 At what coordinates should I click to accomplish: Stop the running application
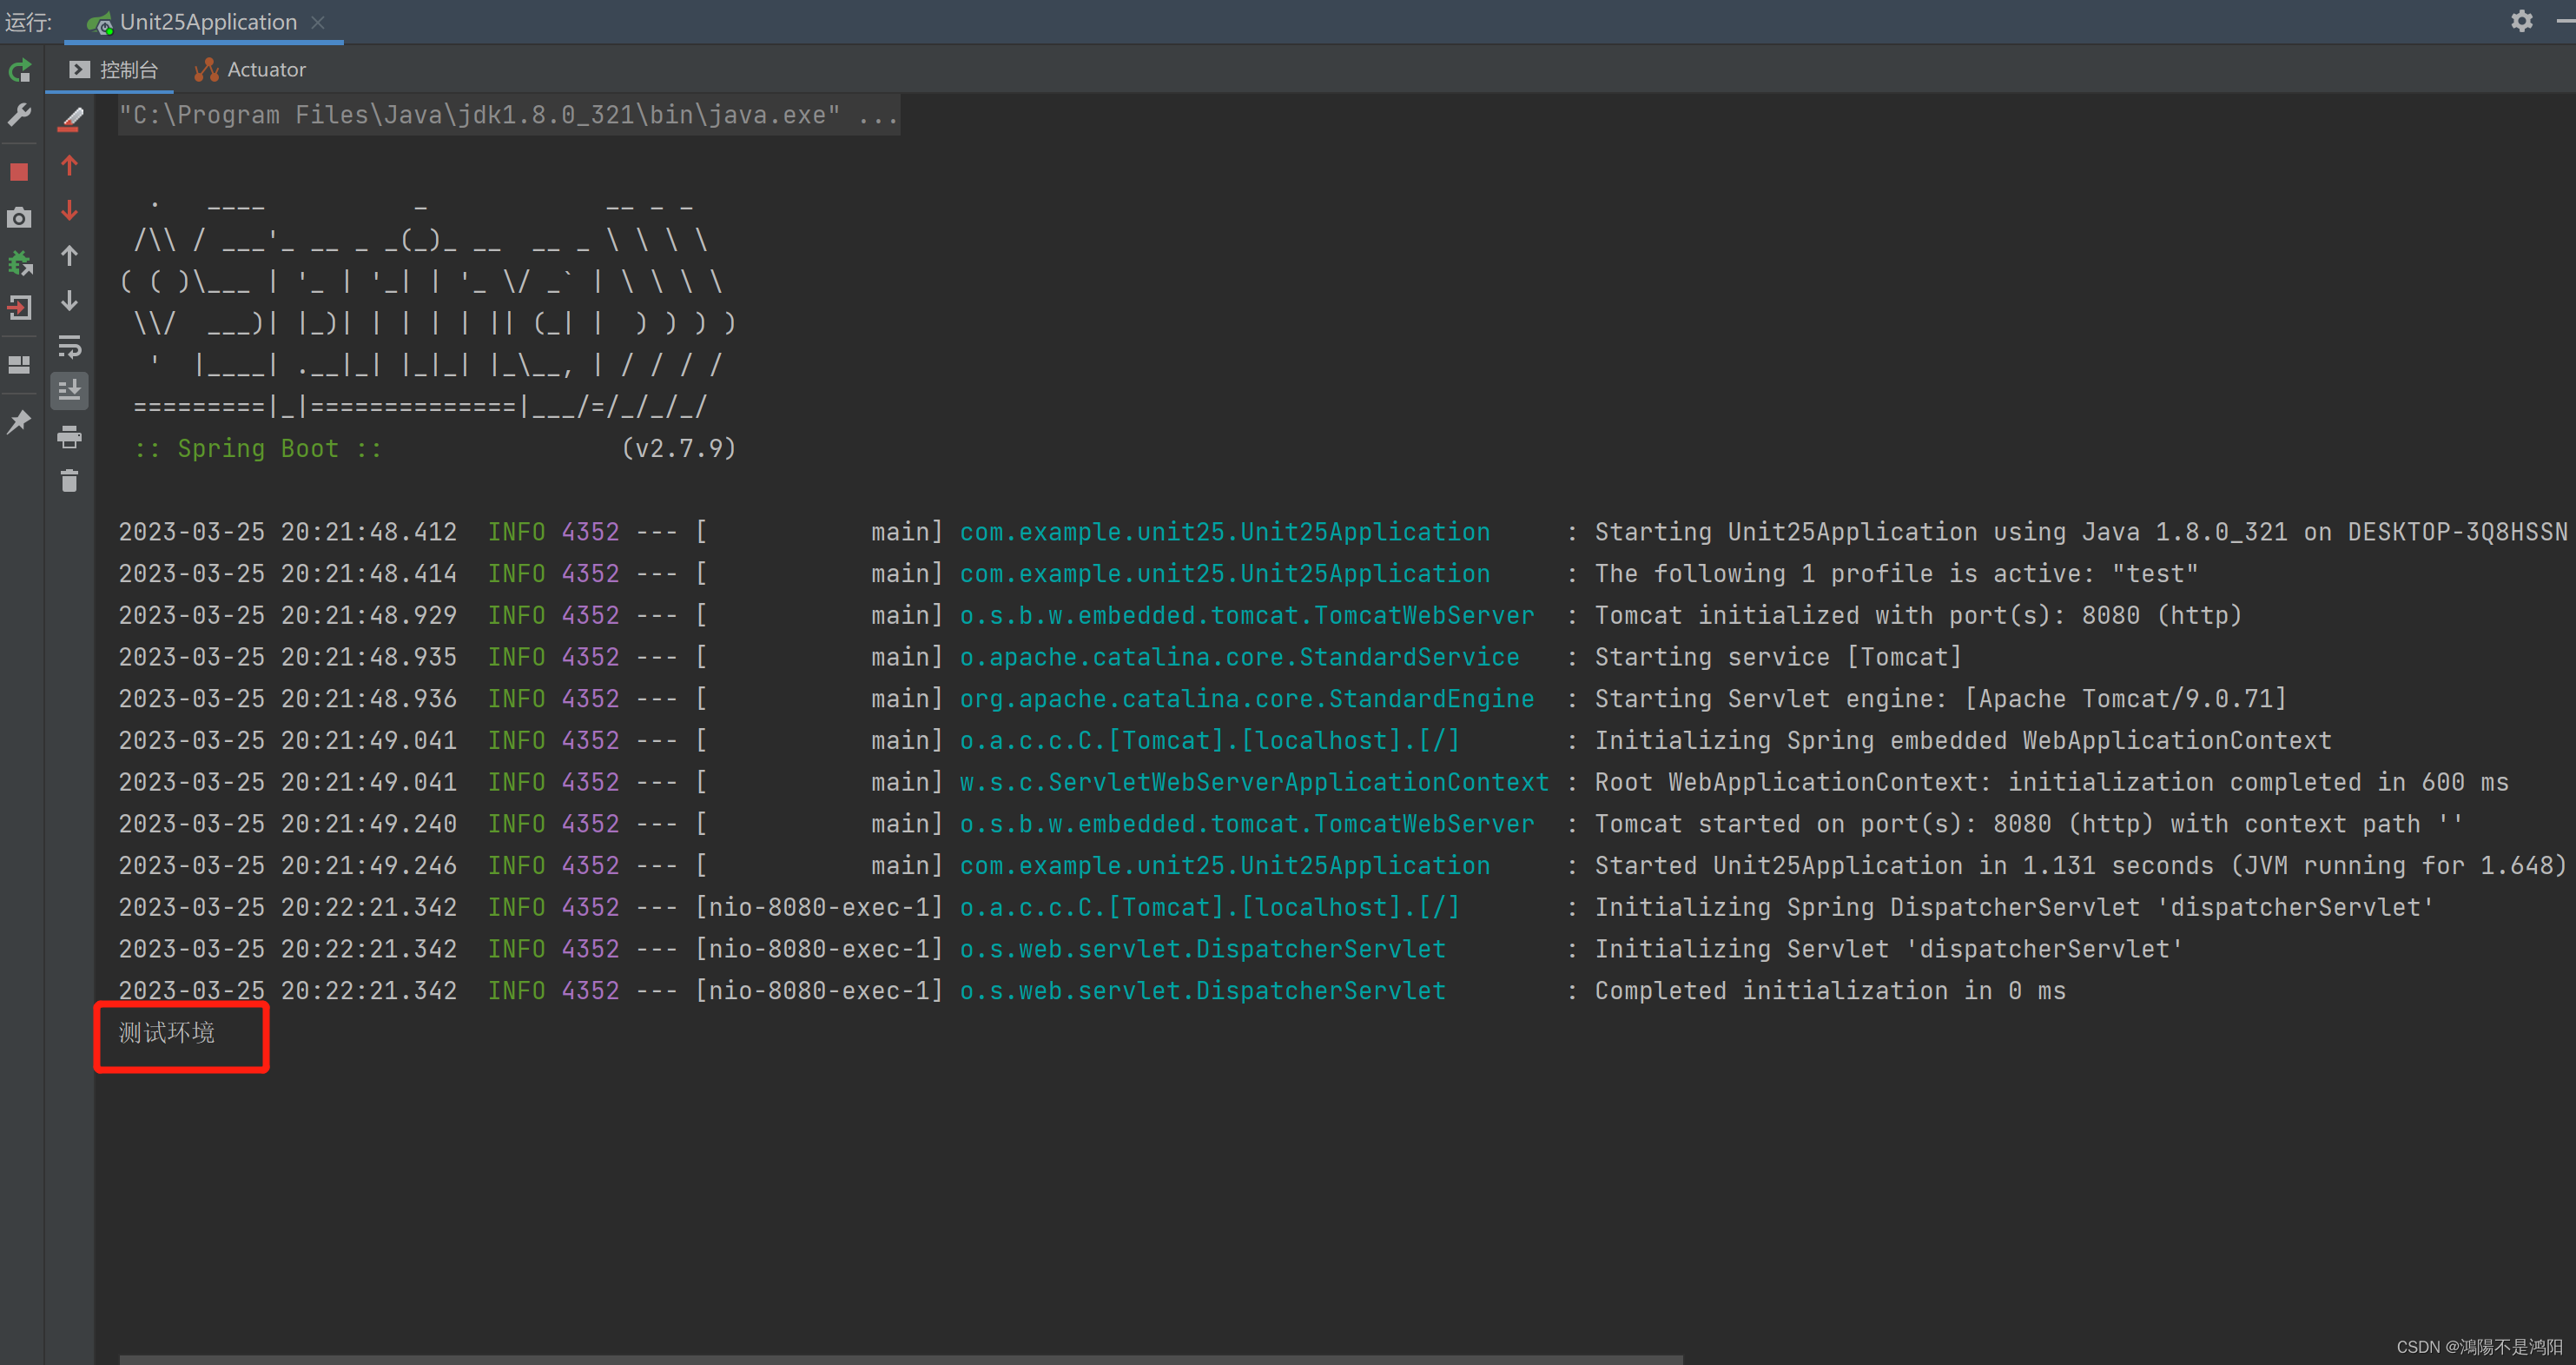[19, 171]
